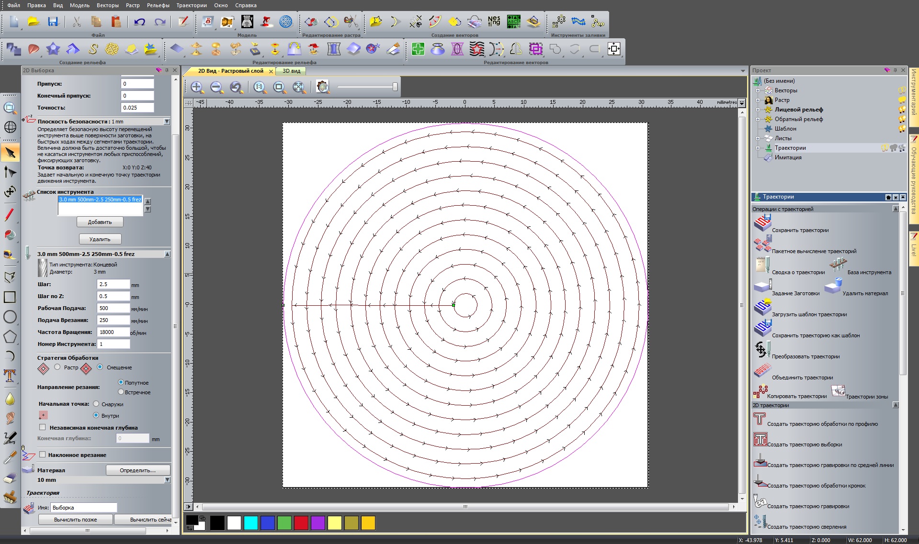Click Создать траекторию гравировки icon
Screen dimensions: 919x544
pos(760,501)
